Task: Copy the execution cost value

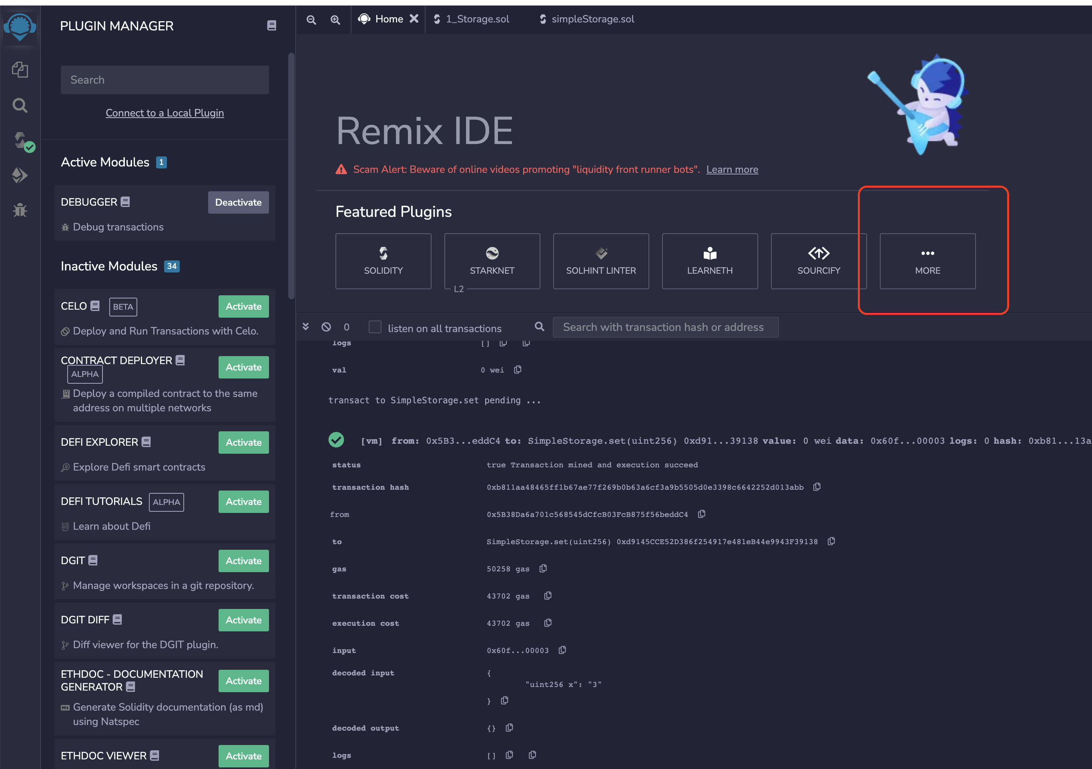Action: 548,623
